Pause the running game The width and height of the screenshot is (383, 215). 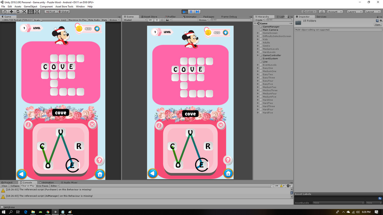click(x=191, y=12)
